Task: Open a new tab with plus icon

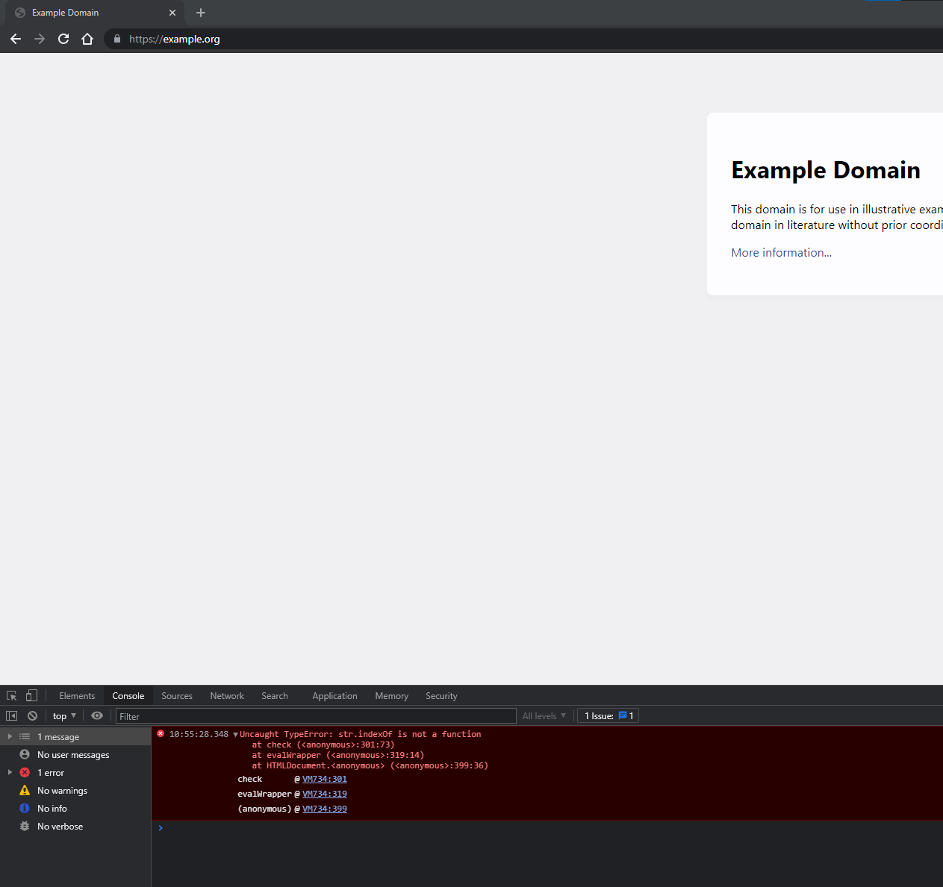Action: [x=201, y=13]
